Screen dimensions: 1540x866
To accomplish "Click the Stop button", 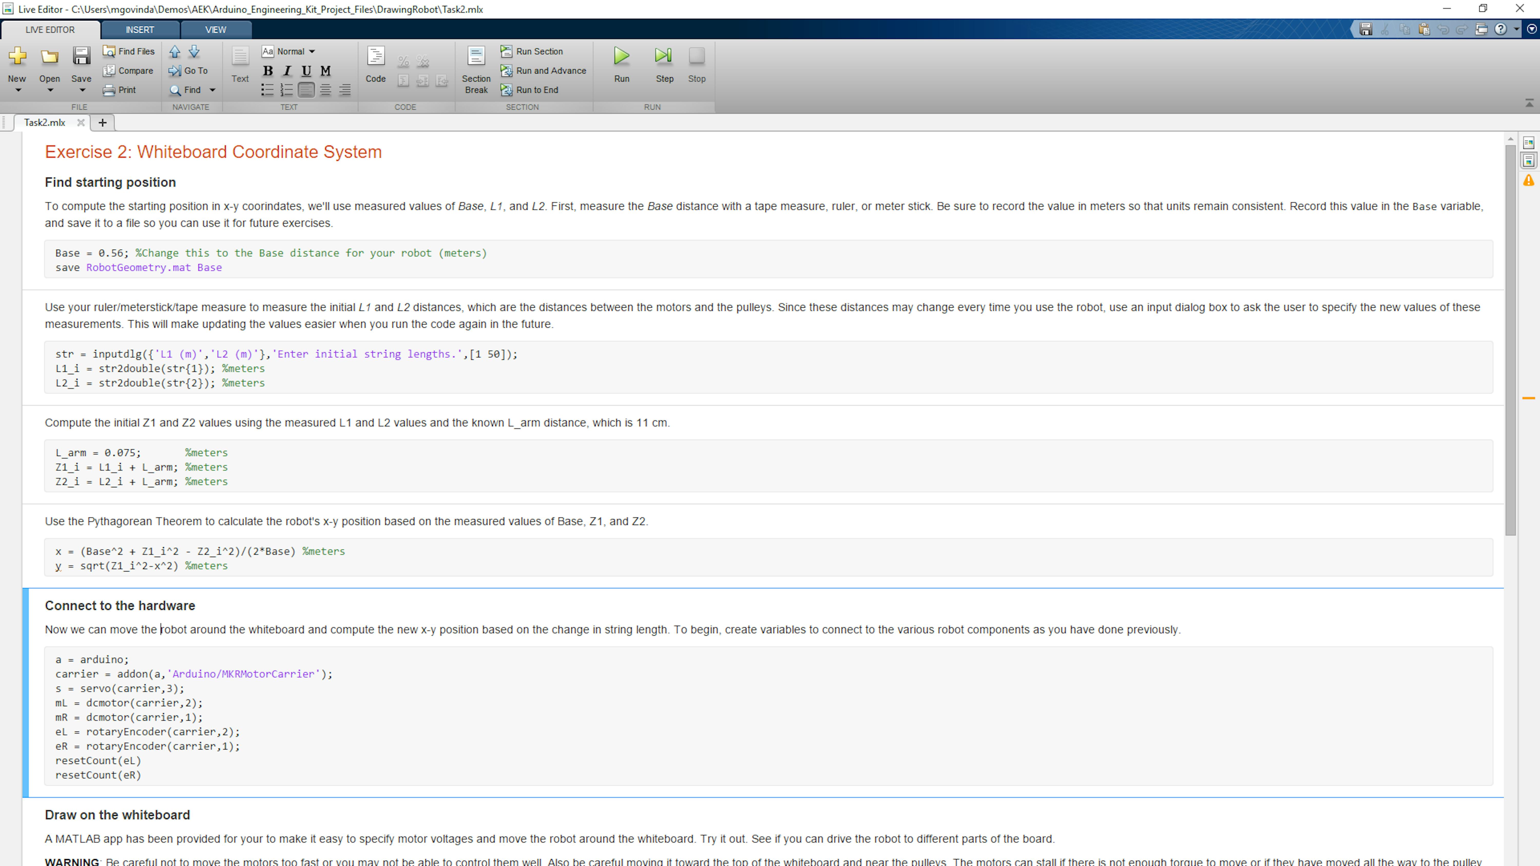I will 697,65.
